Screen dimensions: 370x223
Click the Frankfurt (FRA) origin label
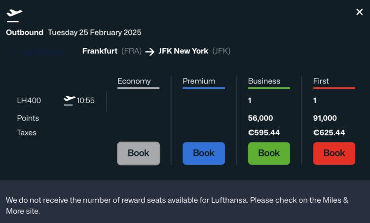pos(112,51)
